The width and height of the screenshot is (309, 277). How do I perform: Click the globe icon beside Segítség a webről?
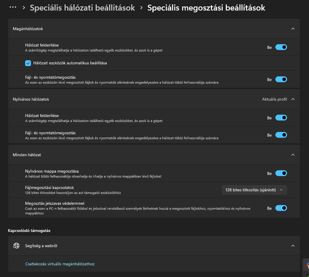click(x=16, y=246)
